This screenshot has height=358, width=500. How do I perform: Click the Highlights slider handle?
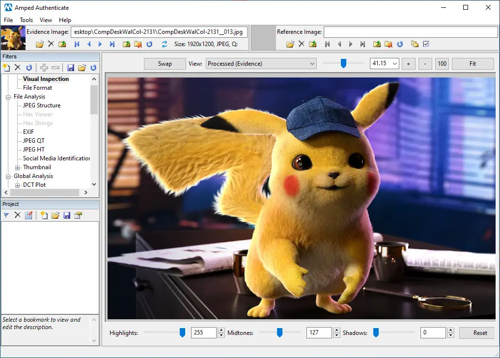pos(182,332)
